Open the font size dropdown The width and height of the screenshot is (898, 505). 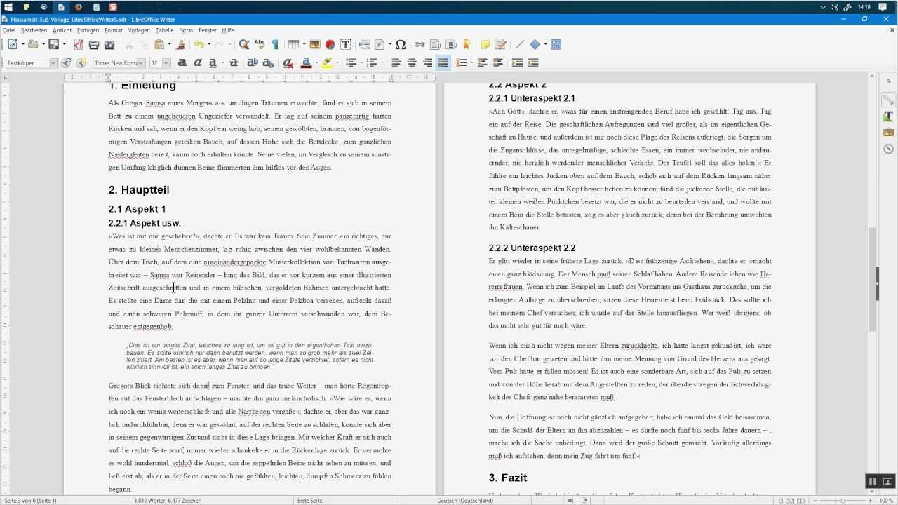(x=166, y=63)
